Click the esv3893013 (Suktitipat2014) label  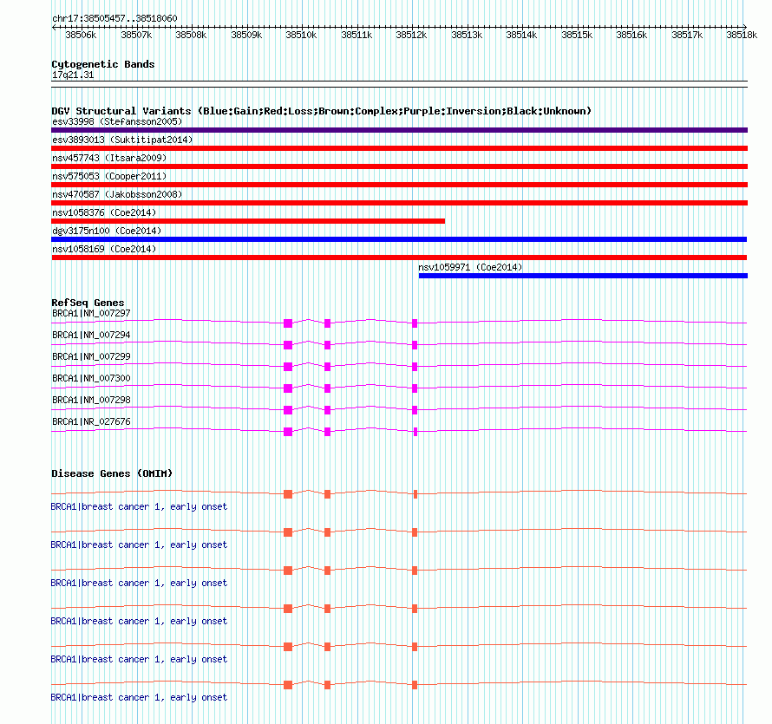[x=122, y=140]
